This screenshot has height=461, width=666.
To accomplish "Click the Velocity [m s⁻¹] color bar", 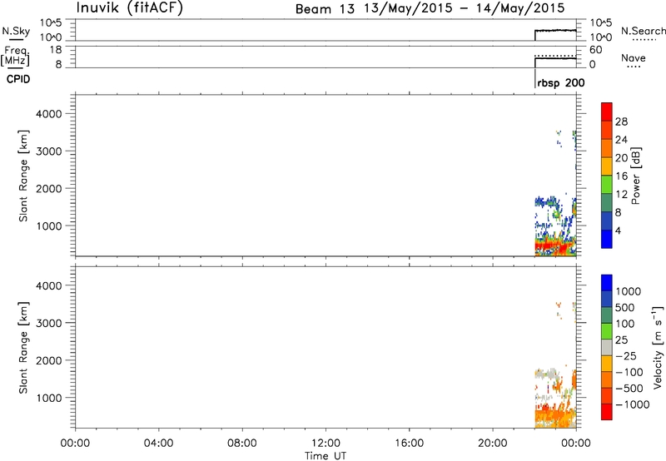I will [607, 347].
